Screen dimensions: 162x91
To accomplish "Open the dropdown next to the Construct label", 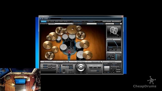I will 80,24.
